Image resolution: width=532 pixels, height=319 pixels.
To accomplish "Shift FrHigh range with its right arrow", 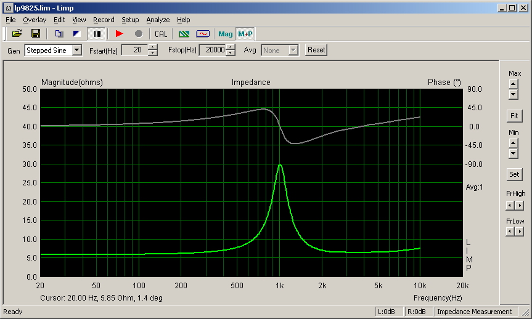I will tap(519, 206).
